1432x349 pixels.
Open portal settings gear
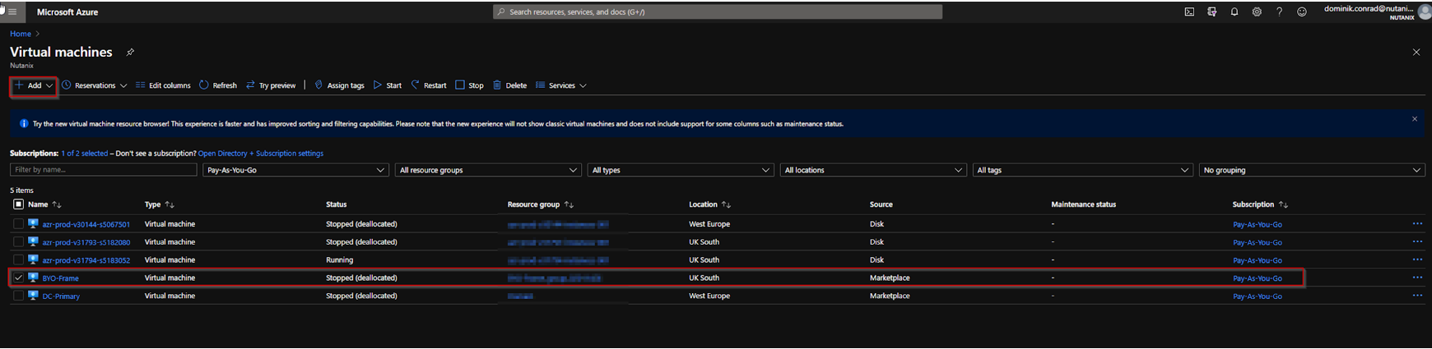[1257, 12]
